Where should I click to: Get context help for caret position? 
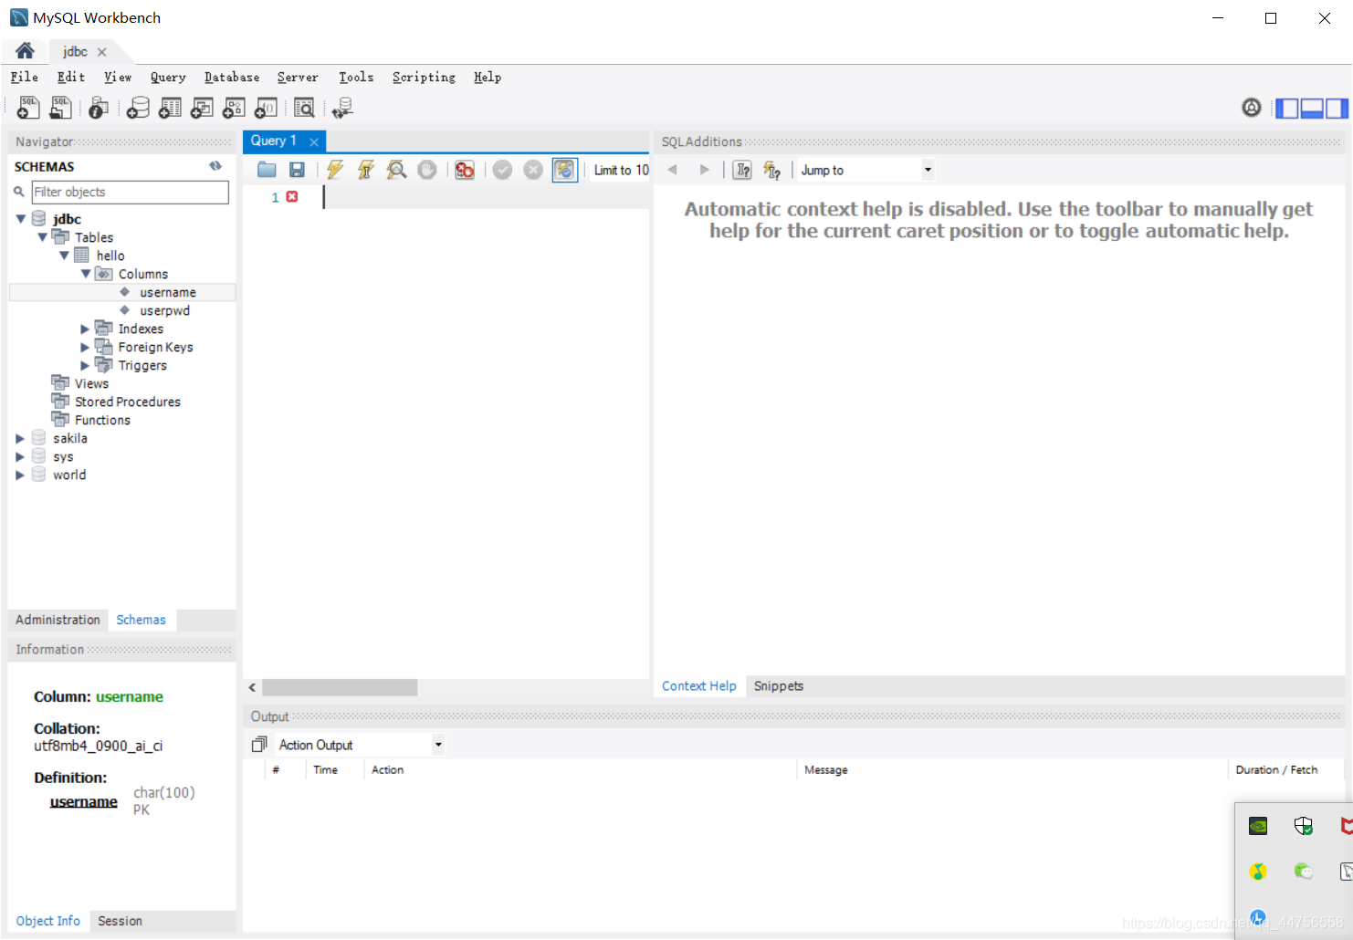(x=743, y=170)
